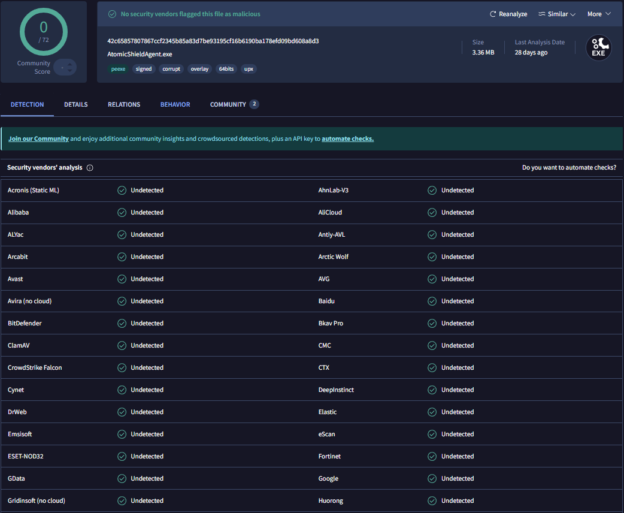Click the 28 days ago analysis date
Viewport: 624px width, 513px height.
pos(531,53)
